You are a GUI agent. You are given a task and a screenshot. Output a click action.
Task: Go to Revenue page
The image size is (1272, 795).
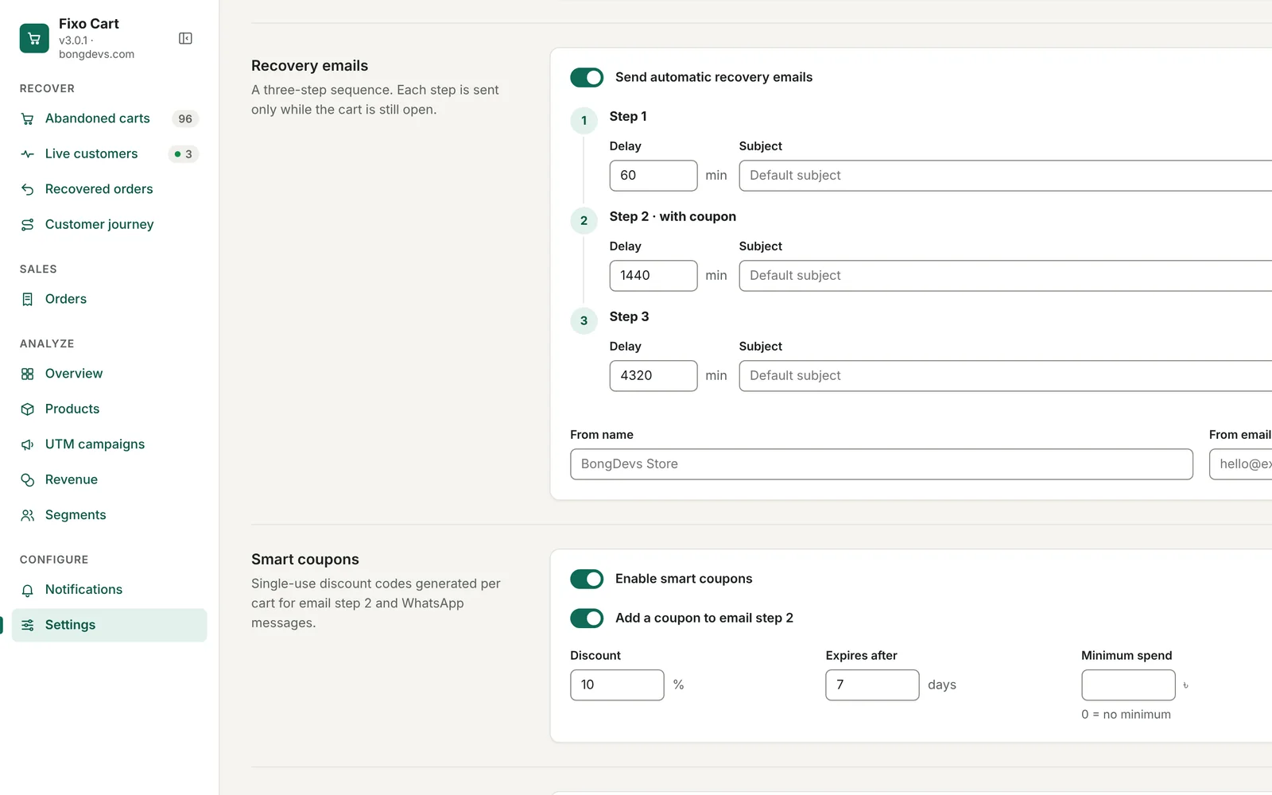pyautogui.click(x=109, y=479)
